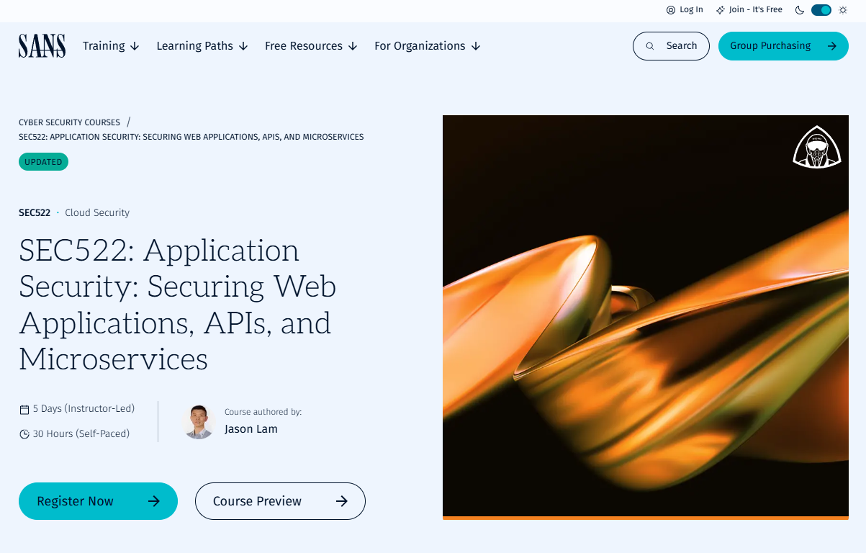
Task: Click the sun light-mode icon
Action: (843, 10)
